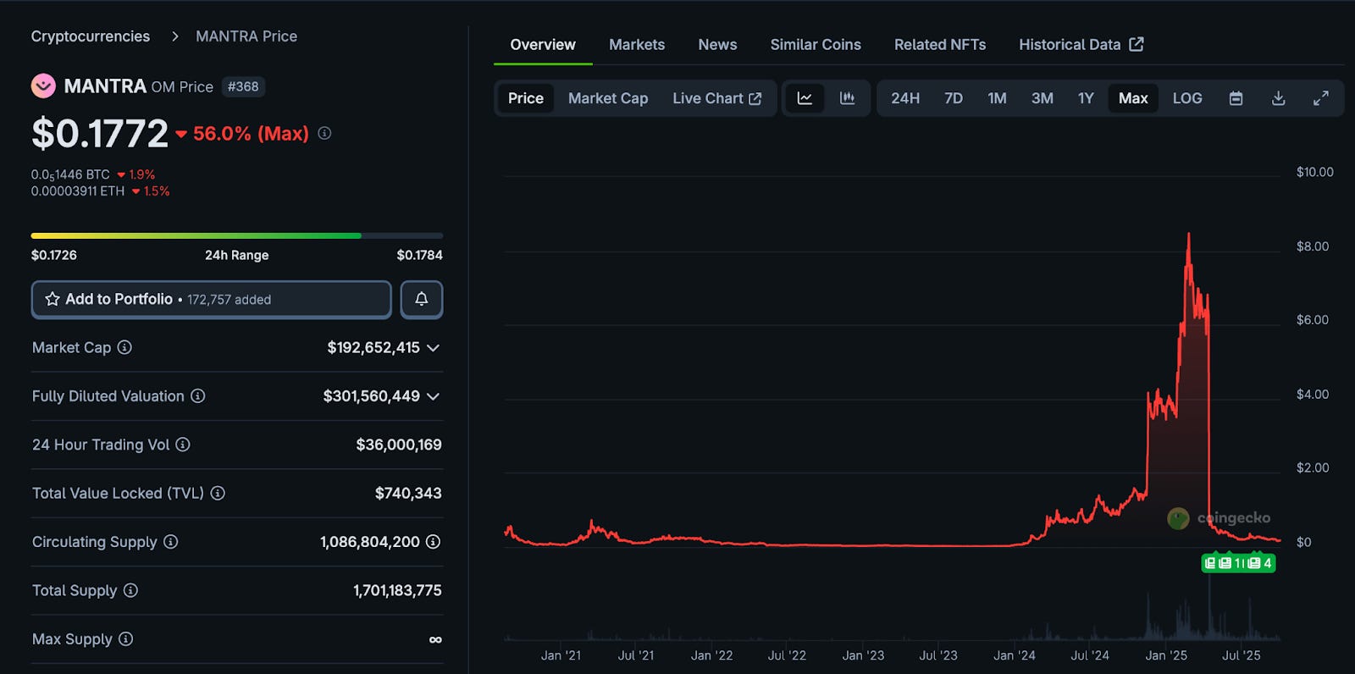This screenshot has height=674, width=1355.
Task: Open info icon beside 1,086,804,200 value
Action: pos(433,541)
